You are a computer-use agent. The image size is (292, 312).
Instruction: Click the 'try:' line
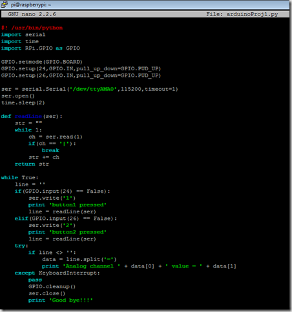[21, 246]
